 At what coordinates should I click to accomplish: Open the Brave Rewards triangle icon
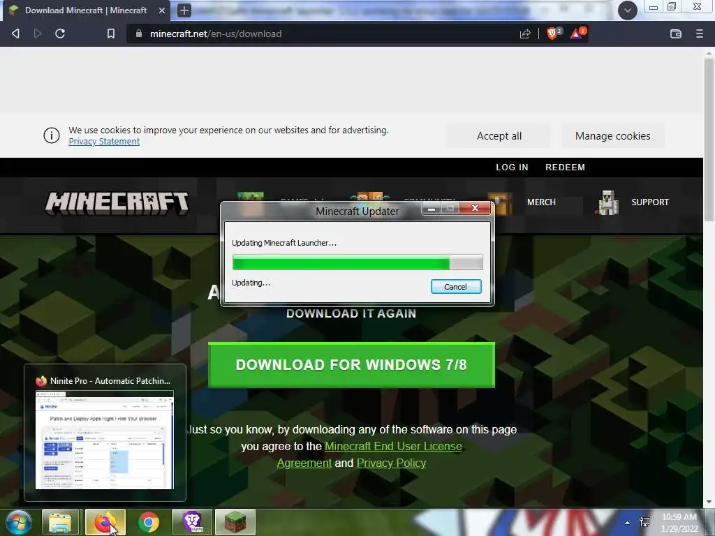pyautogui.click(x=577, y=33)
